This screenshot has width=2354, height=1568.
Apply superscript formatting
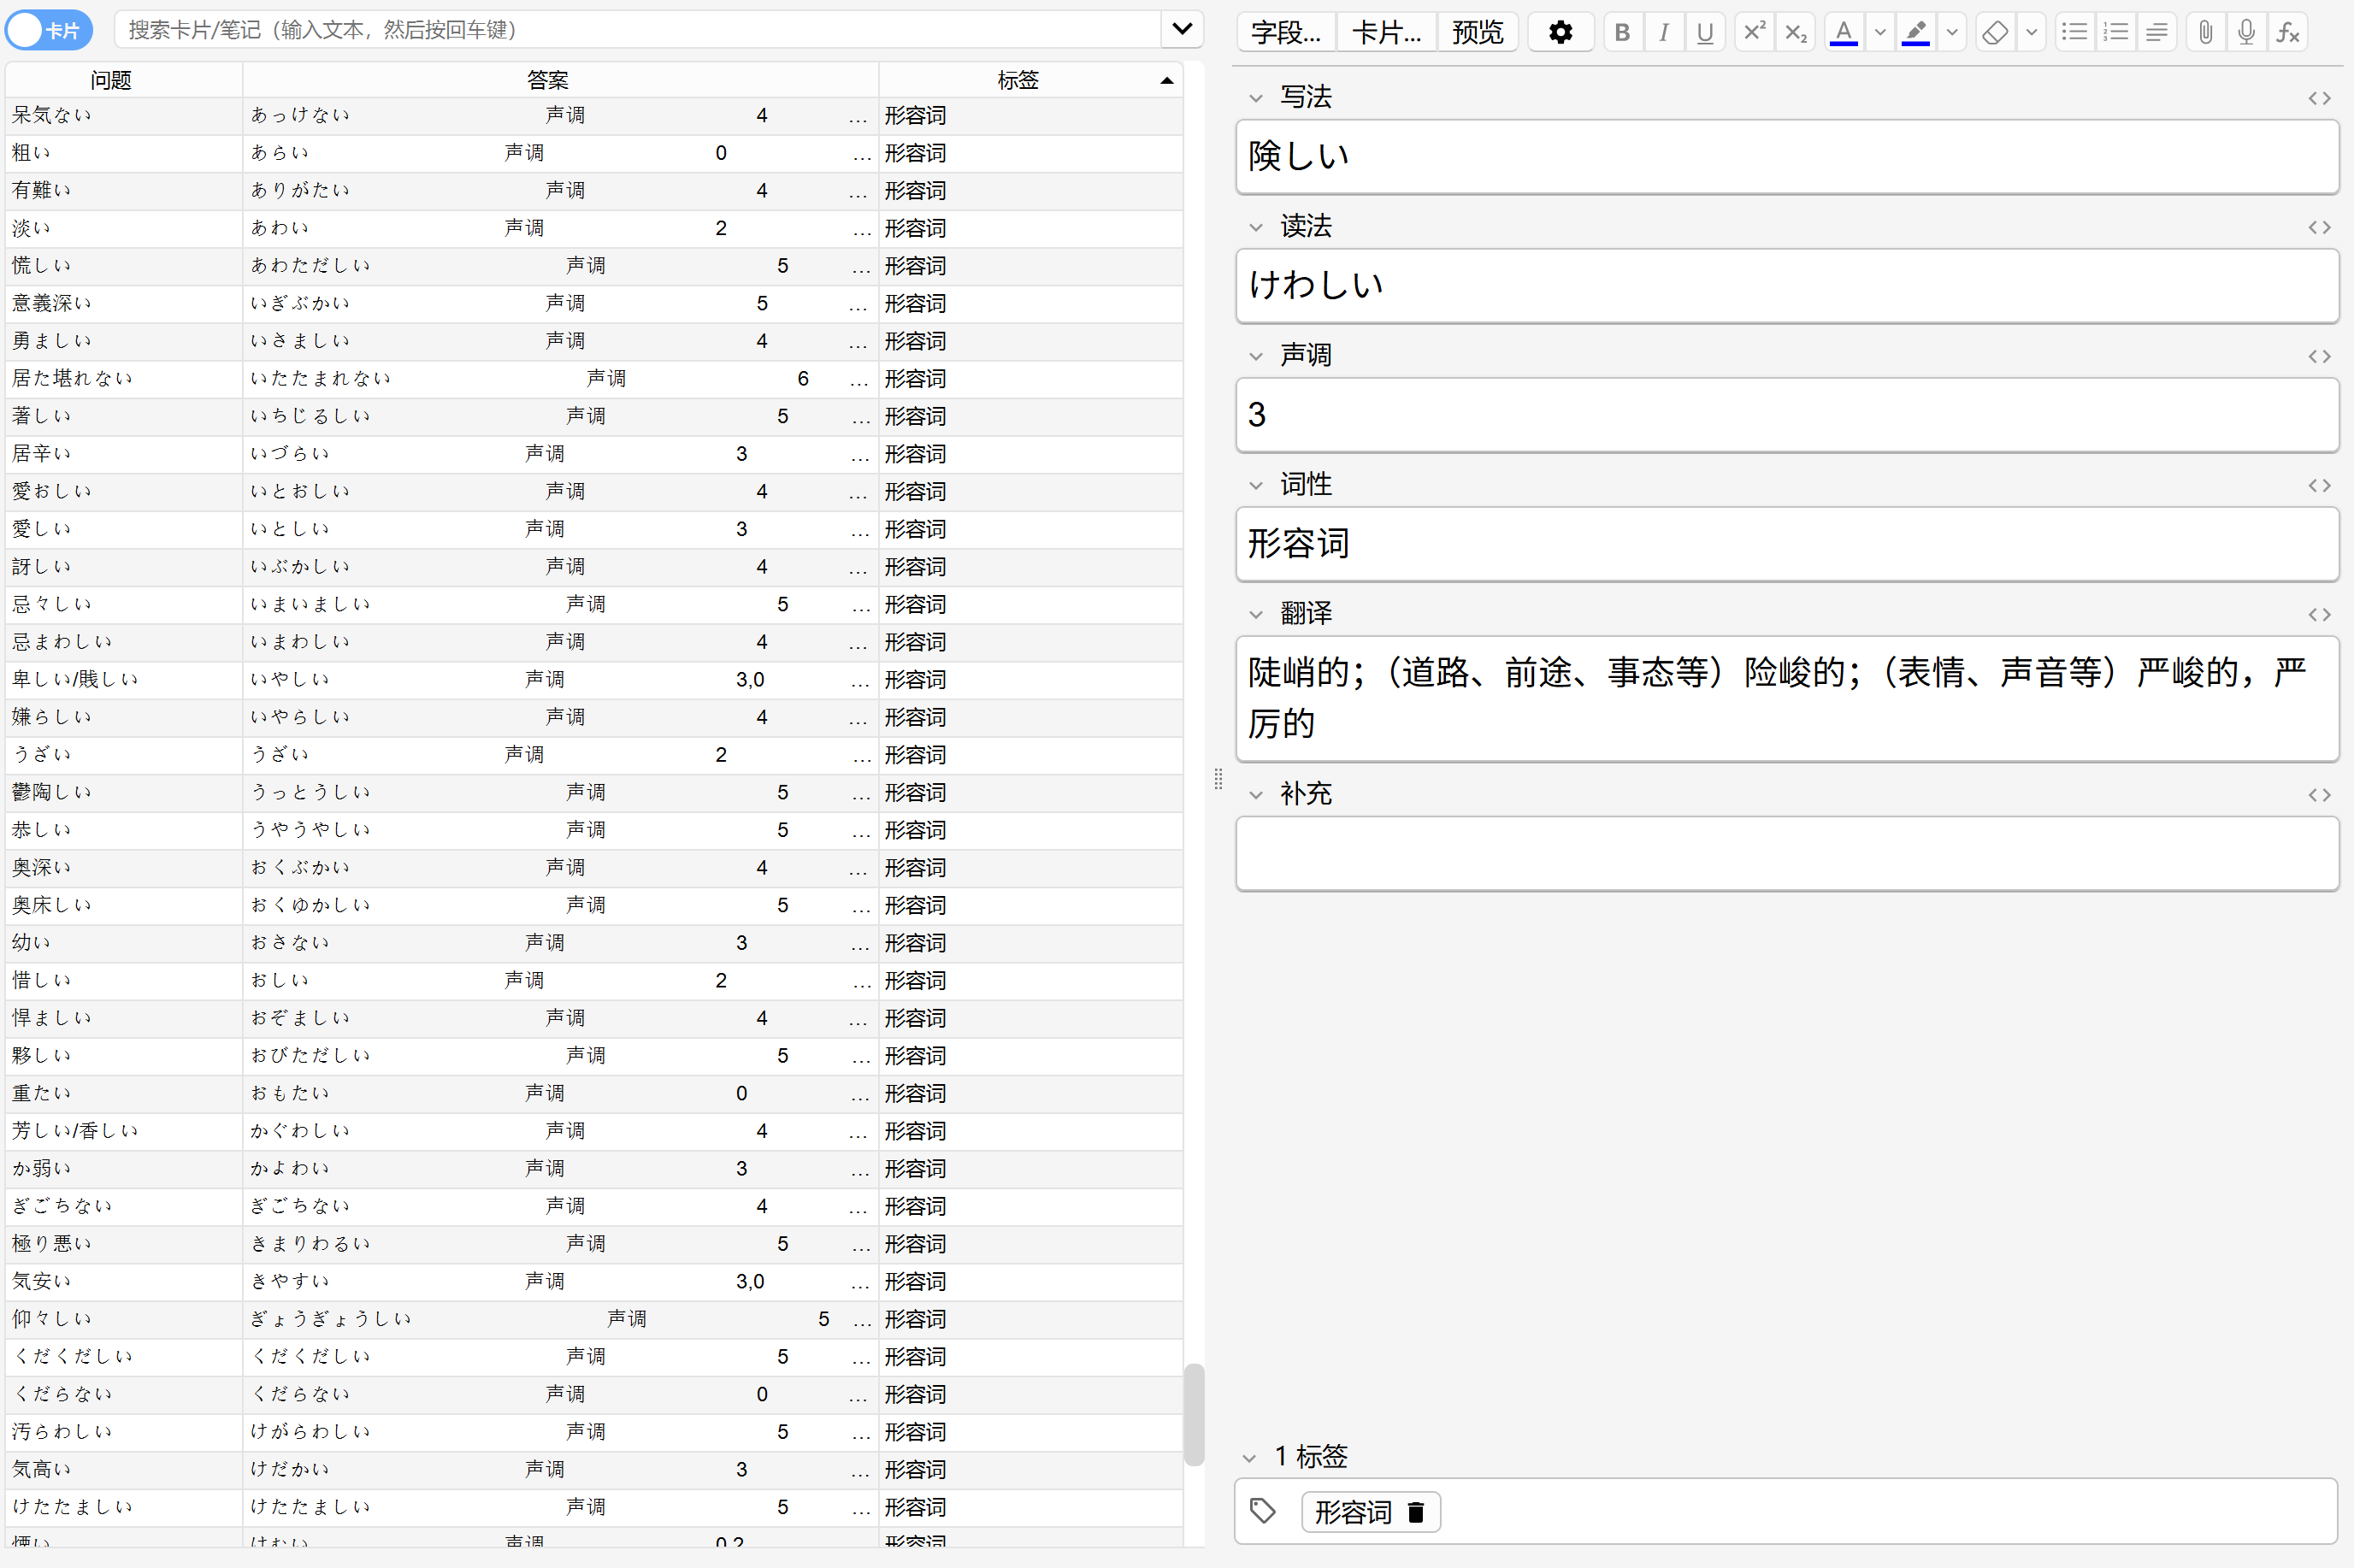[x=1754, y=32]
